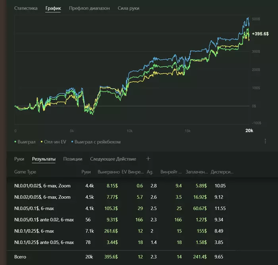Click the 0$ y-axis label
This screenshot has height=265, width=278.
tap(254, 106)
